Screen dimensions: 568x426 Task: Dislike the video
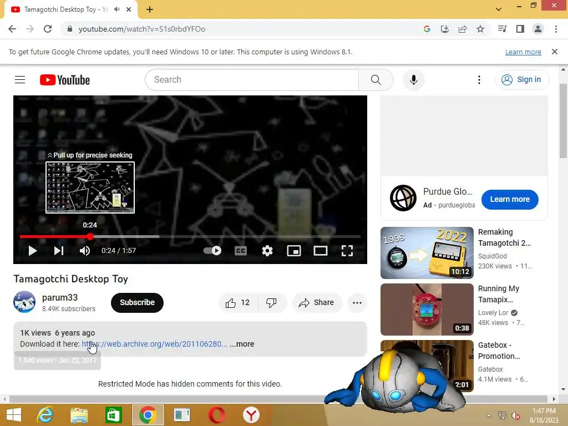271,302
